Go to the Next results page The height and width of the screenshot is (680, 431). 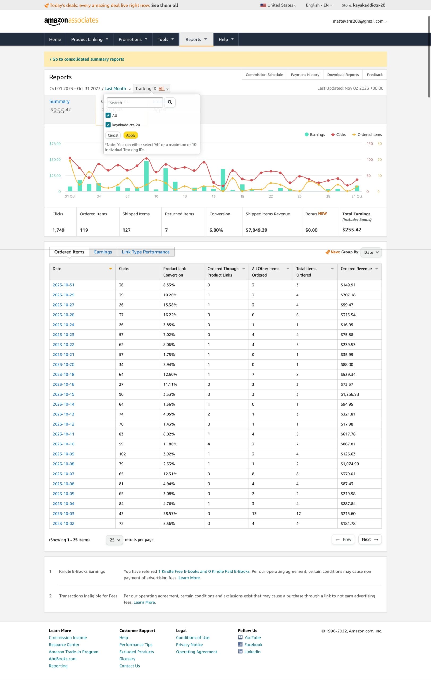click(370, 539)
